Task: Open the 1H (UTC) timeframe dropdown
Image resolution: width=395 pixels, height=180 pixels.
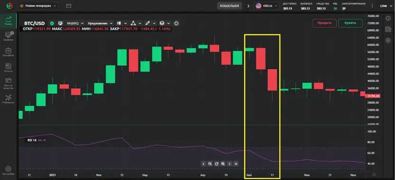Action: pyautogui.click(x=74, y=23)
